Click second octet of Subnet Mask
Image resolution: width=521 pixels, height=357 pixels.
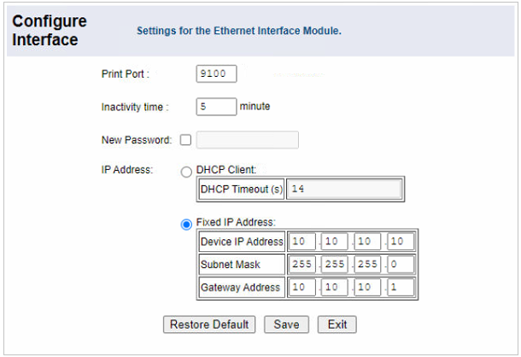pos(335,265)
